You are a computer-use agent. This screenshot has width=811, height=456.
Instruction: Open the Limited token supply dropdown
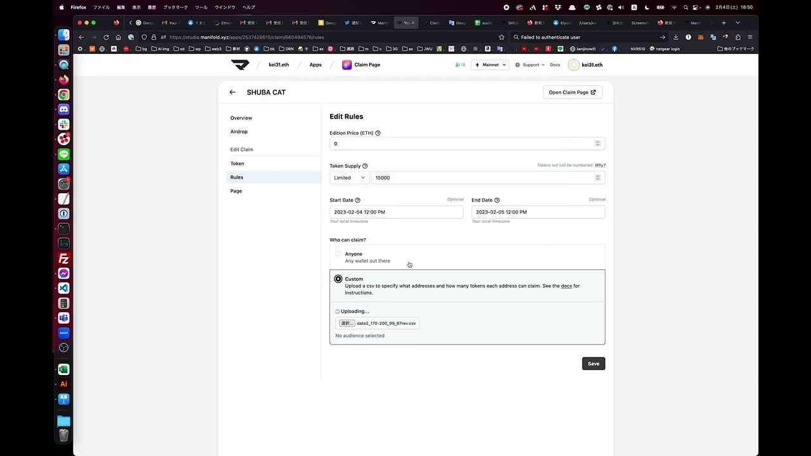[x=349, y=178]
